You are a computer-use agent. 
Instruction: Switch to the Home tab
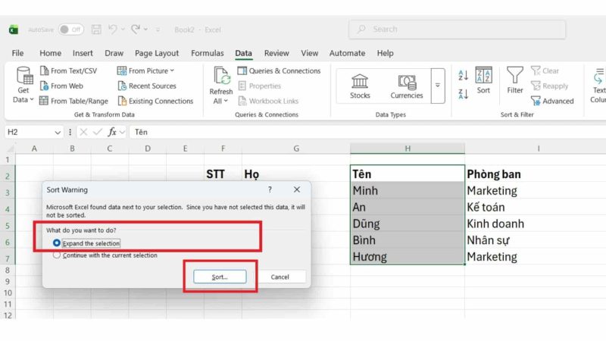click(x=50, y=53)
